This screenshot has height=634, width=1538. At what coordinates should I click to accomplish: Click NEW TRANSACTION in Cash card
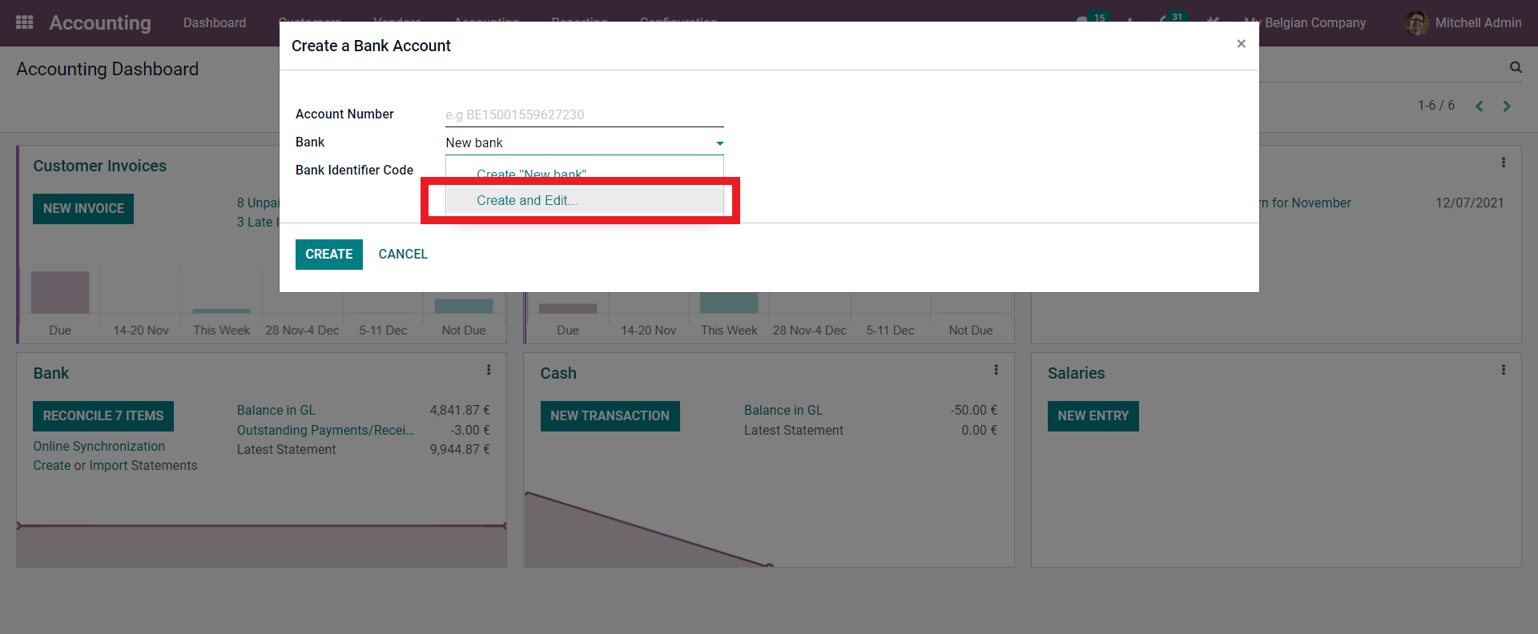(610, 416)
